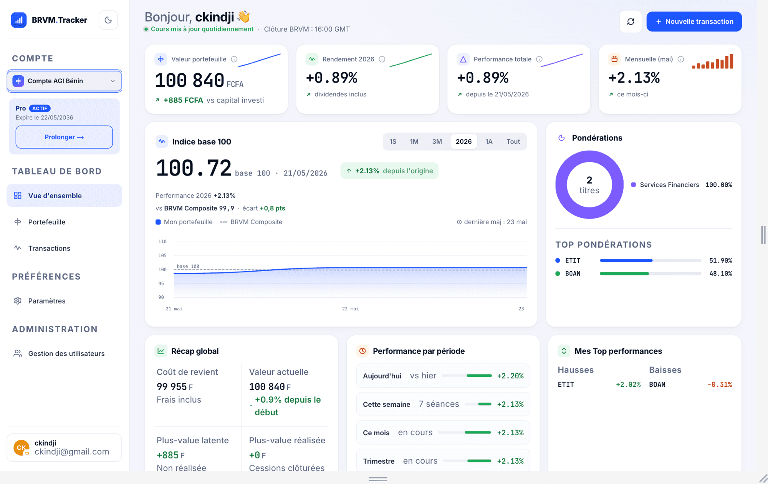Click the Pondérations donut chart
The height and width of the screenshot is (484, 768).
589,185
